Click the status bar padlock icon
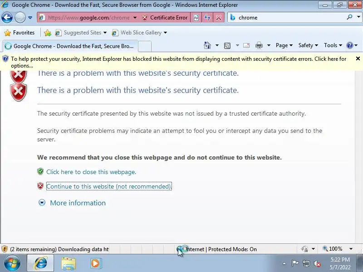 pyautogui.click(x=304, y=249)
